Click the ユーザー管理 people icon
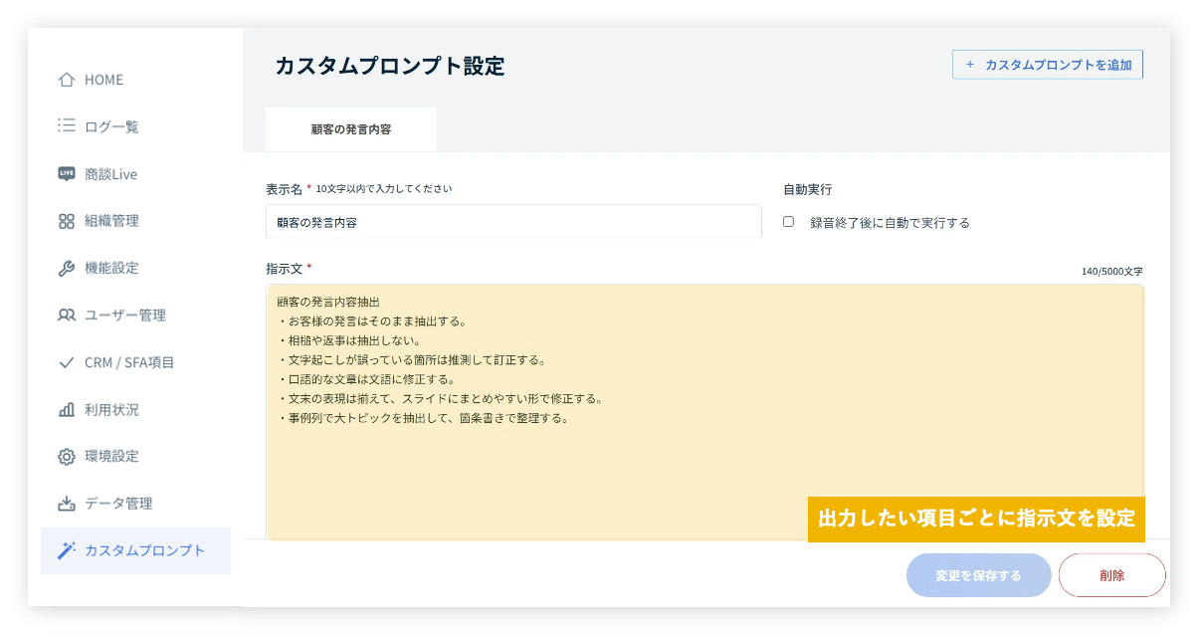1203x640 pixels. 67,316
